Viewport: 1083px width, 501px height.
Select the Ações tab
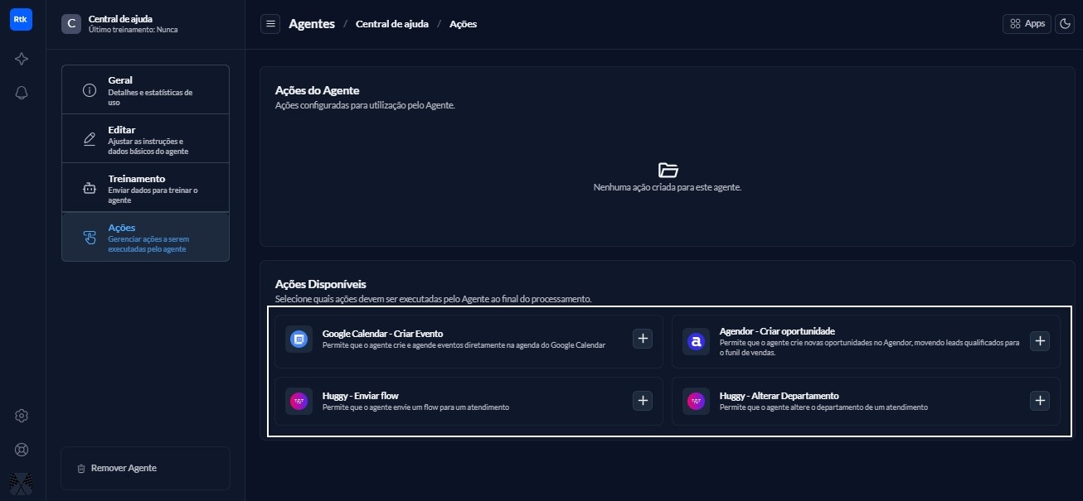pyautogui.click(x=145, y=237)
